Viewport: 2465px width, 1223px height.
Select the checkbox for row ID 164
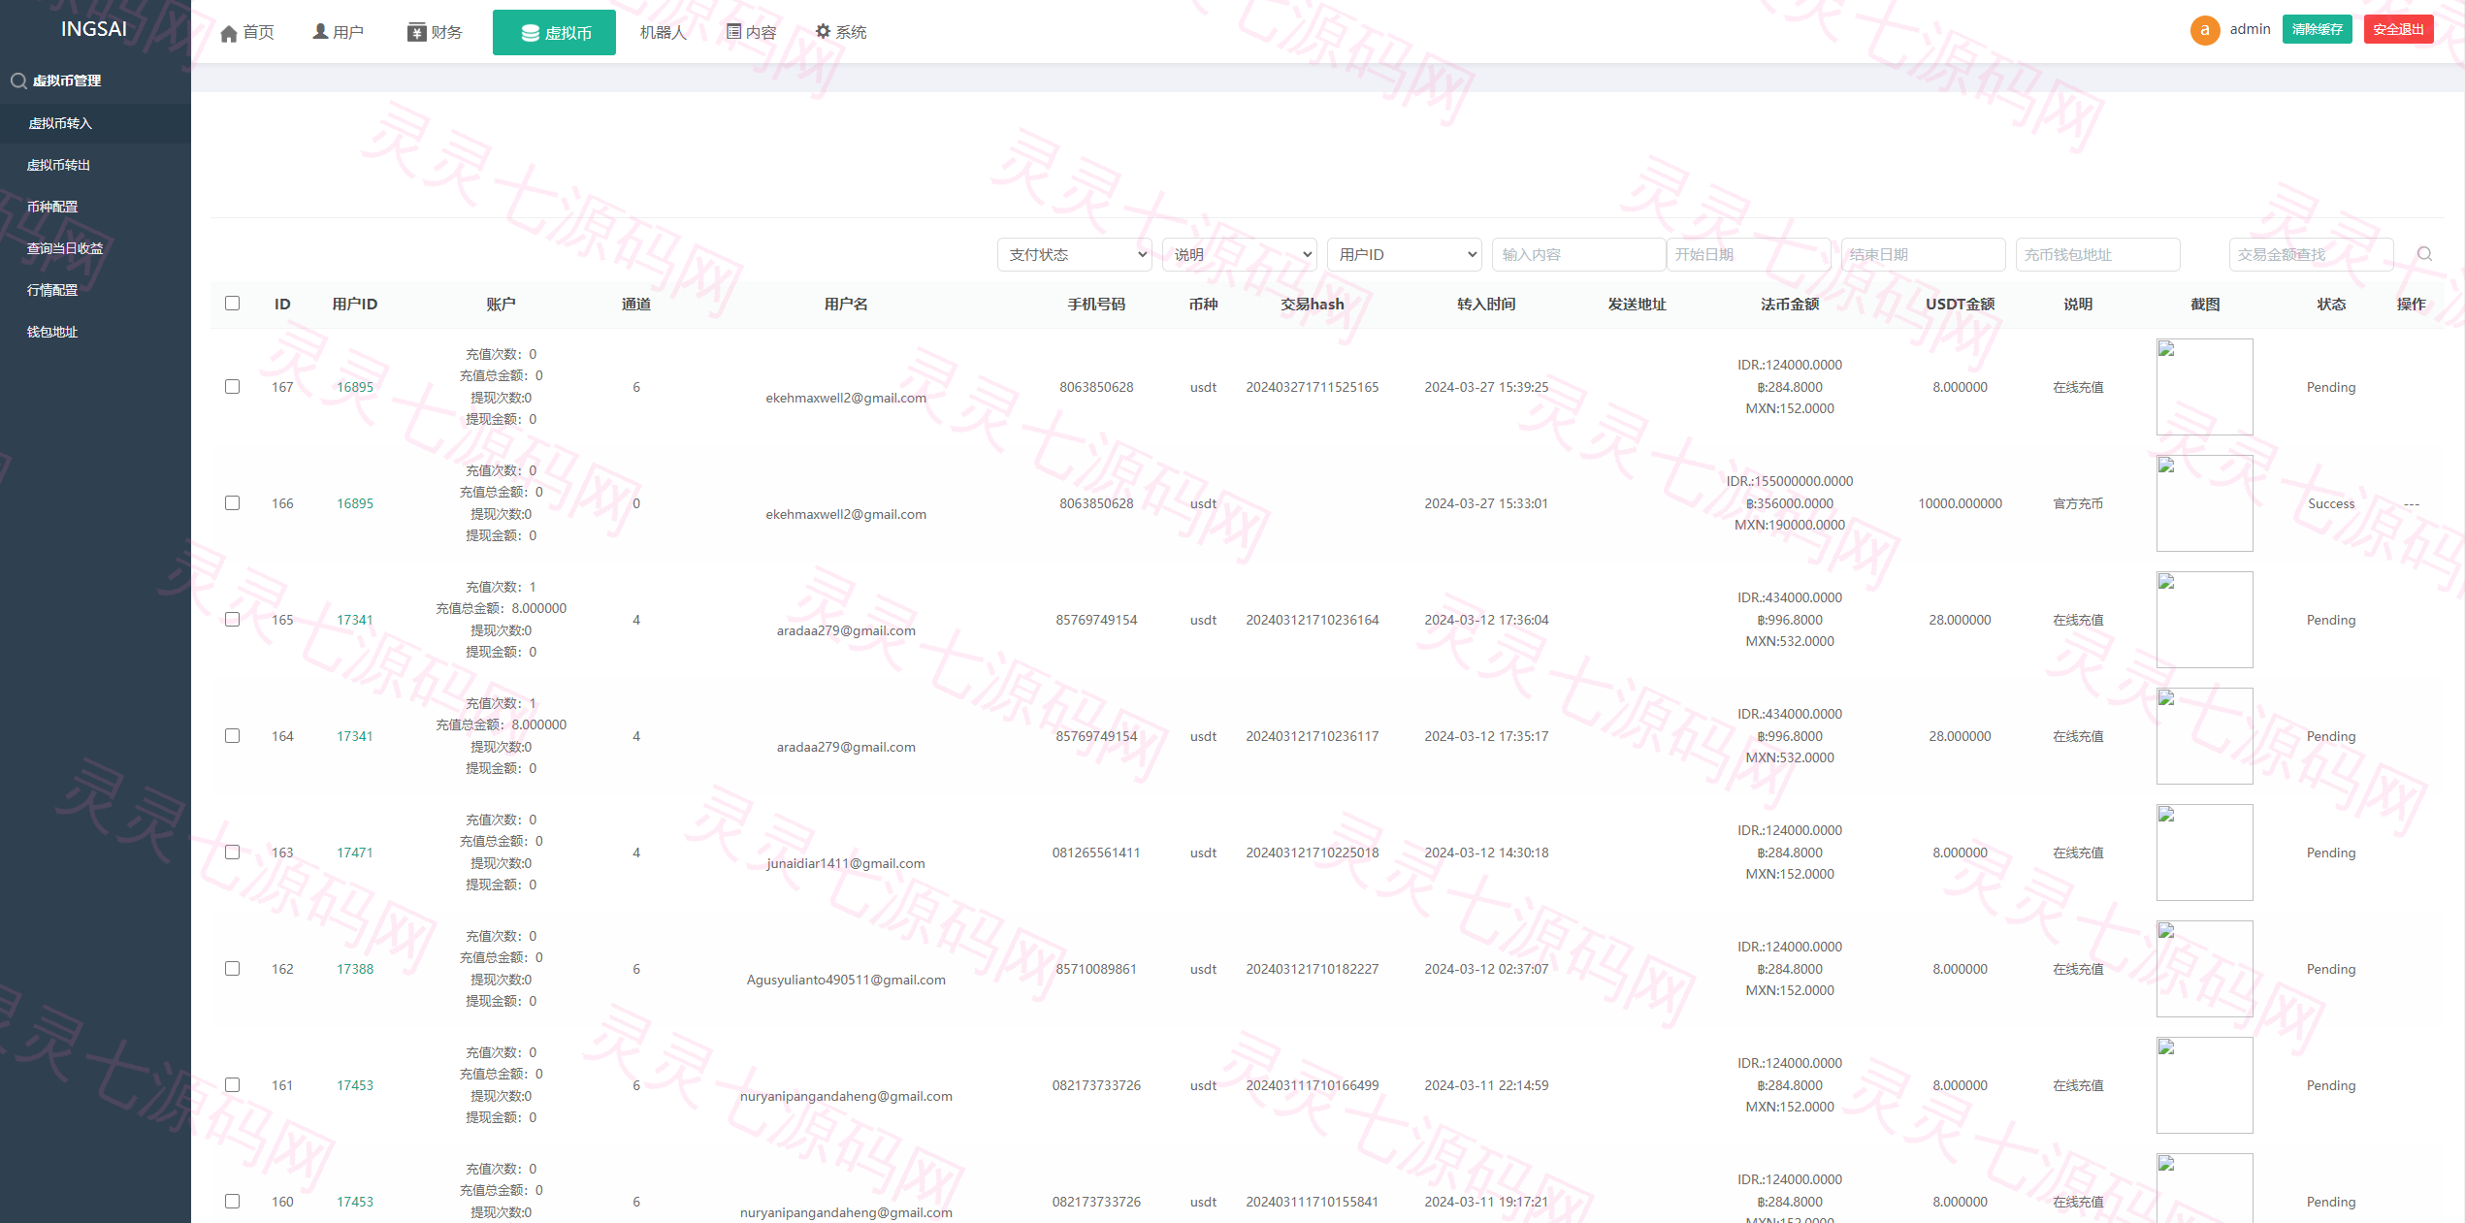(232, 735)
